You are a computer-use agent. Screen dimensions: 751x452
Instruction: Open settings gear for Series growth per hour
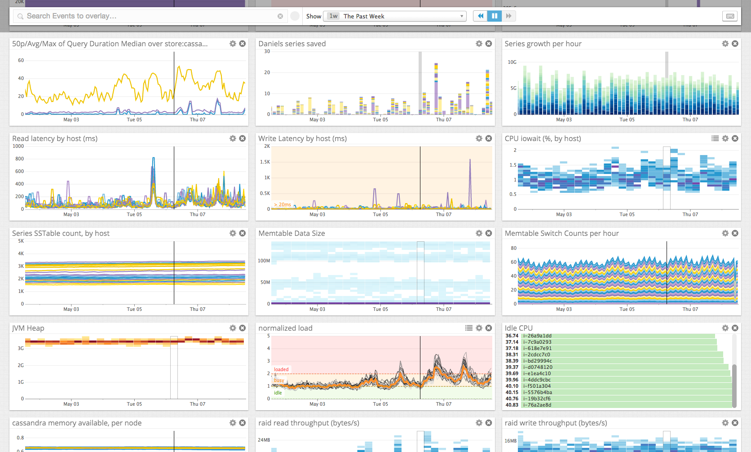[x=725, y=44]
